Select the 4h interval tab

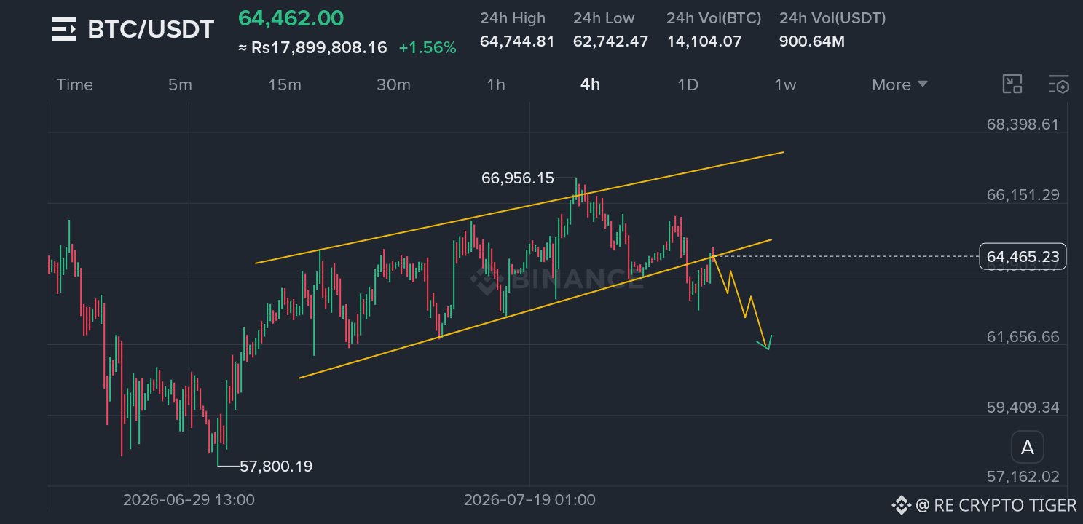(x=591, y=84)
